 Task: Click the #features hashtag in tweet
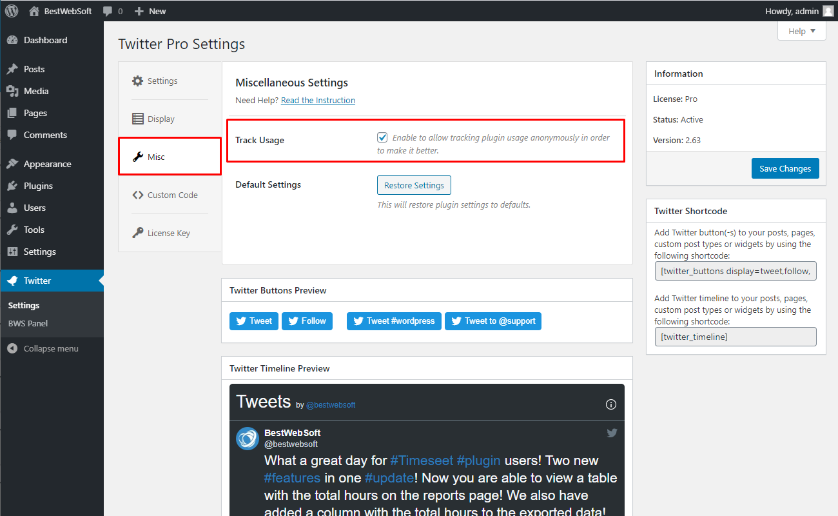point(292,478)
